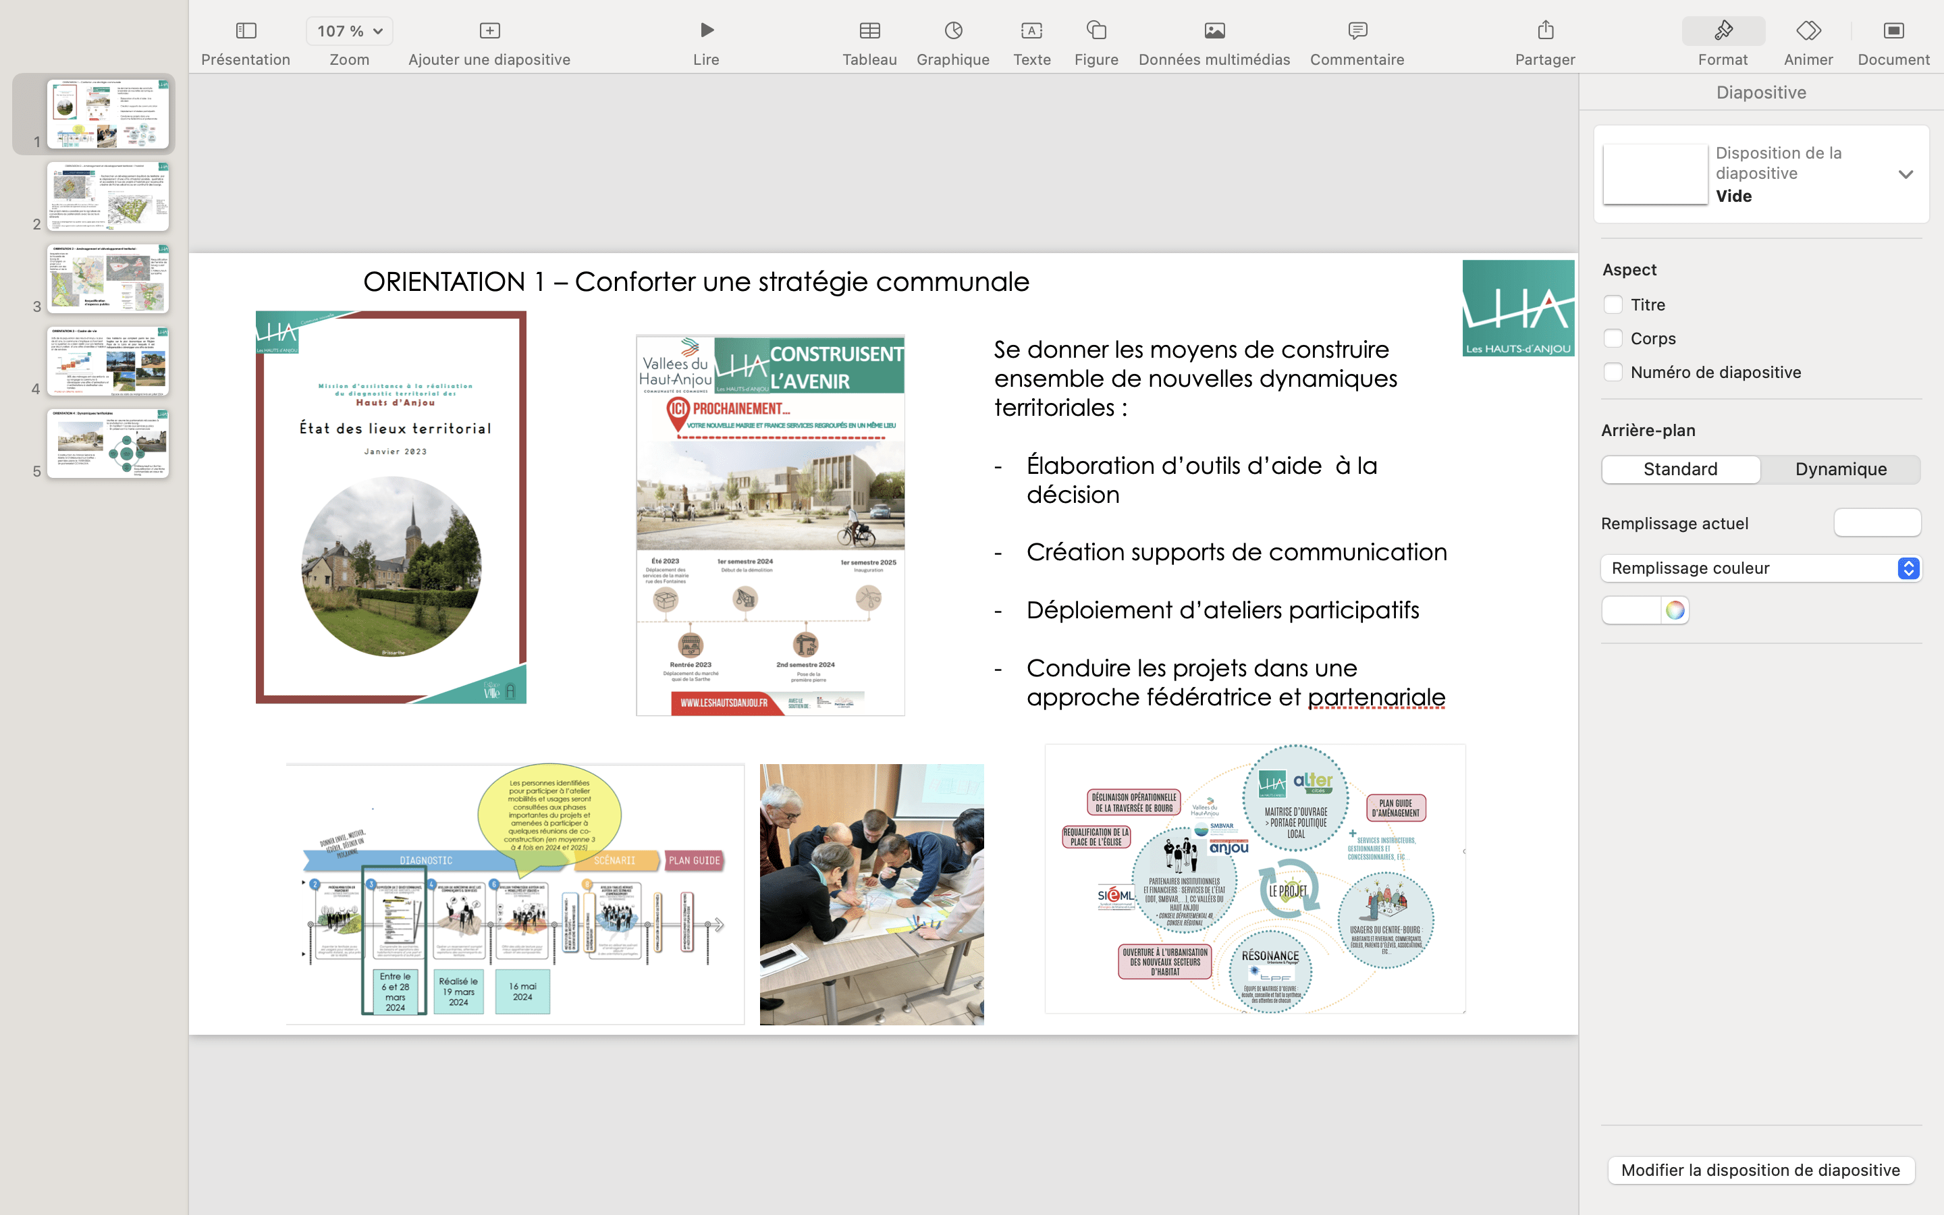Select the Diapositive tab header
The image size is (1944, 1215).
(1761, 92)
